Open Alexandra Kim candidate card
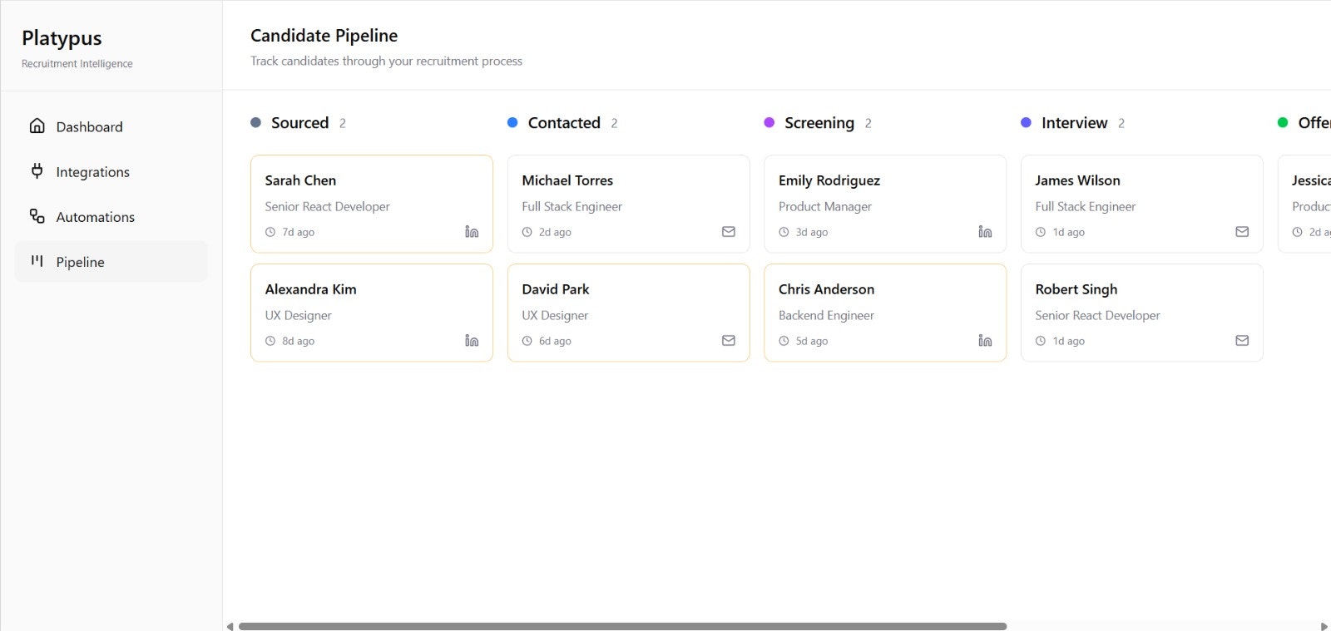The width and height of the screenshot is (1331, 631). [371, 313]
